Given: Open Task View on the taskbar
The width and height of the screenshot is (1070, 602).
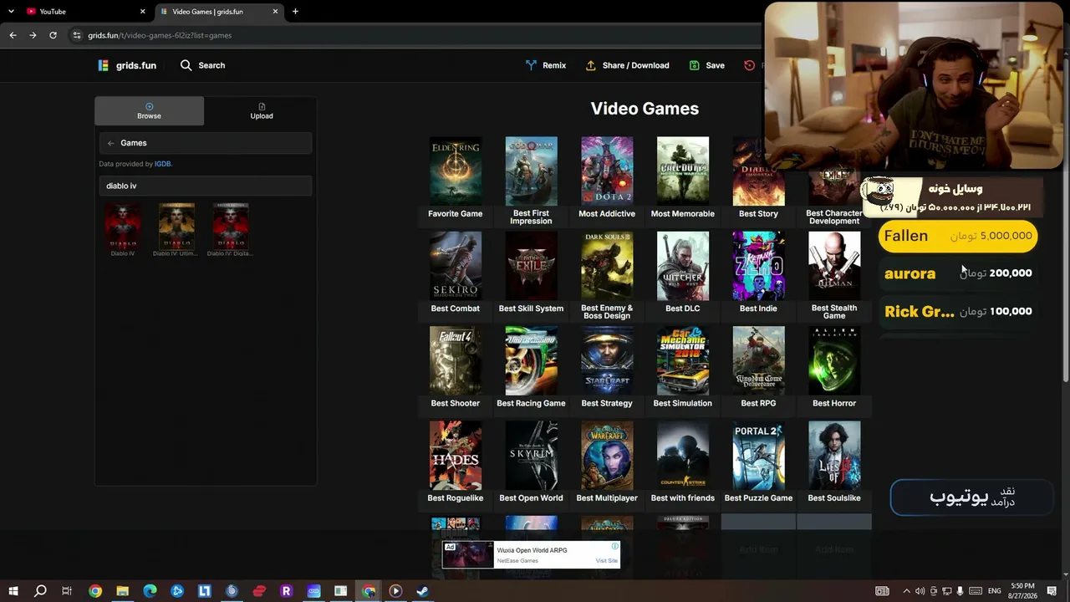Looking at the screenshot, I should click(x=67, y=591).
